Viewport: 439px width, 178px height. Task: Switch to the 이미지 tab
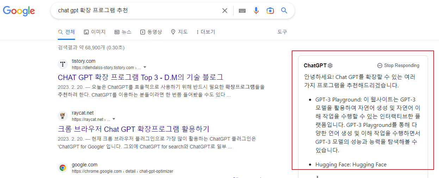point(94,32)
